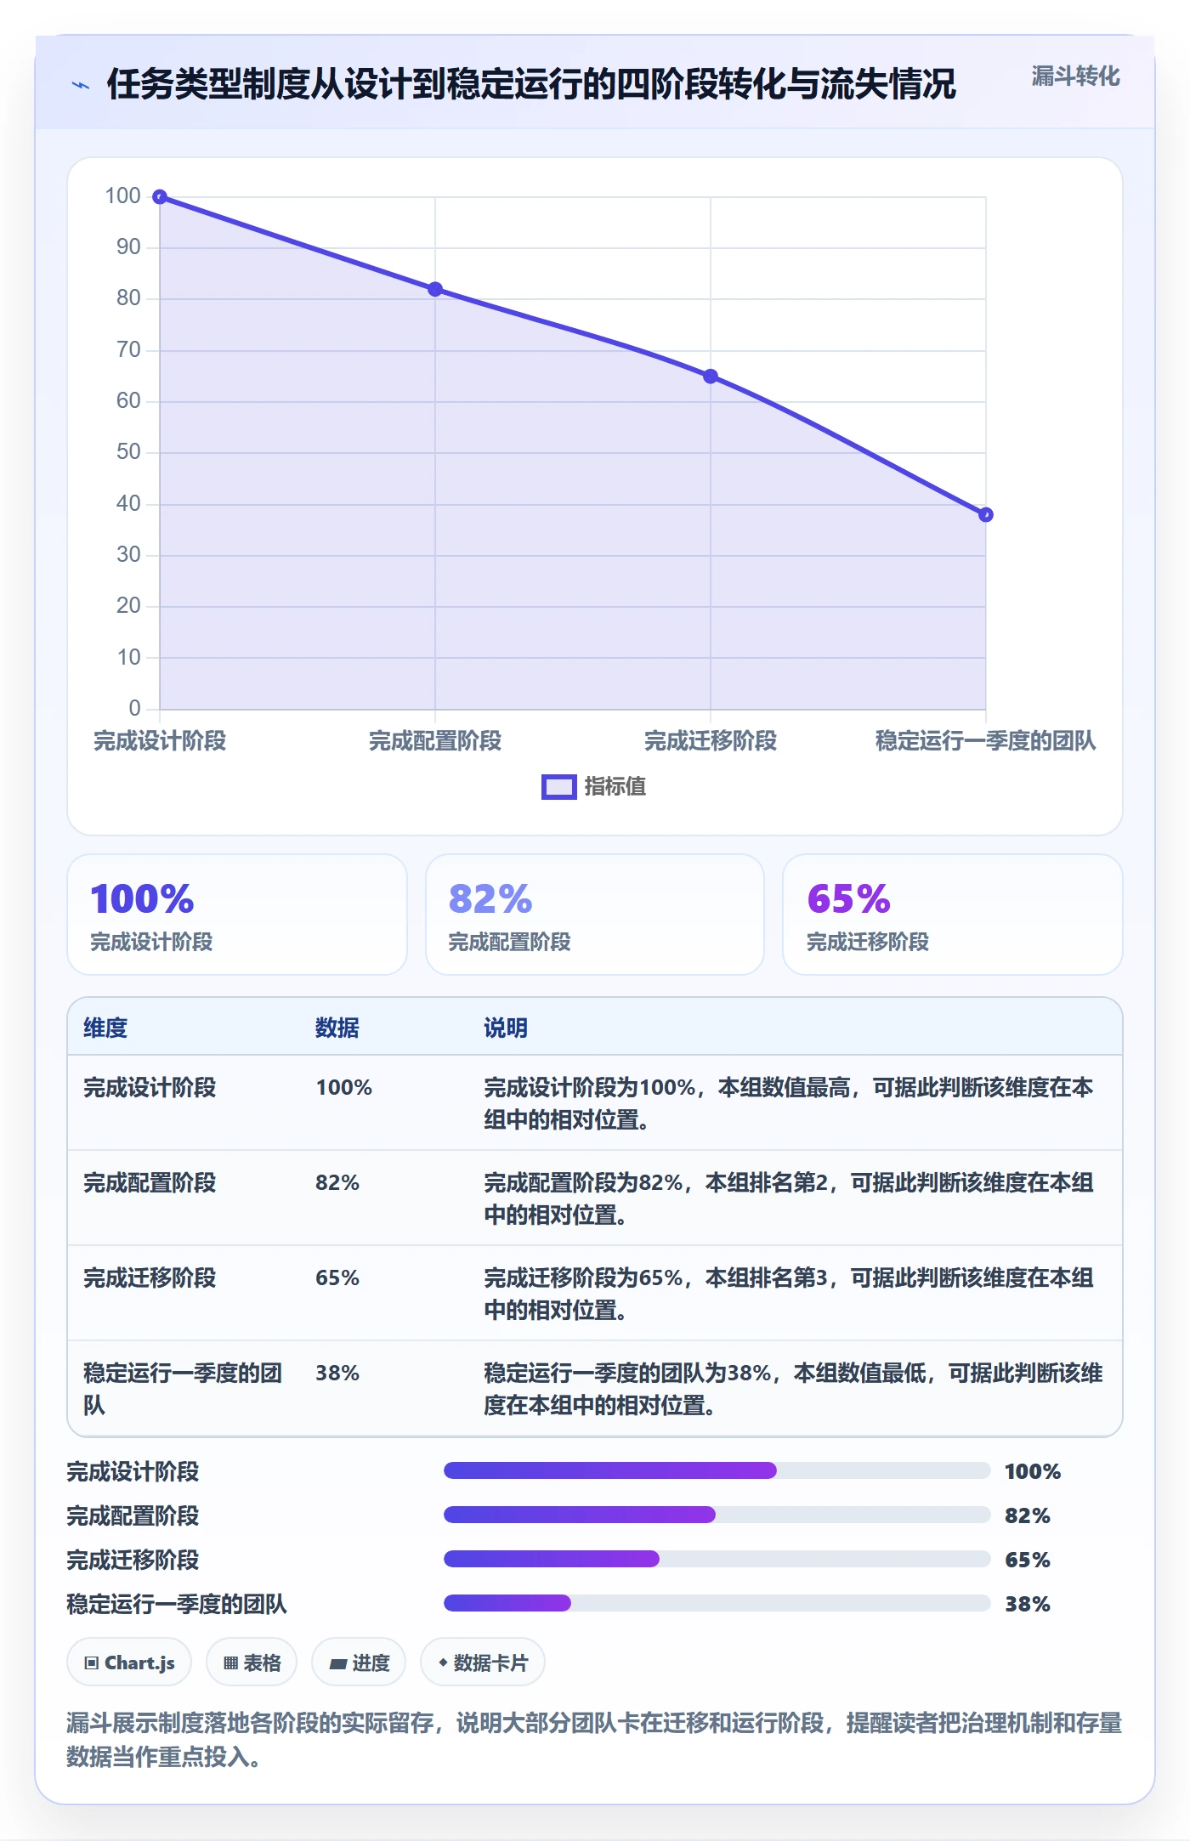Click the description starting 稳定运行一季度的团队为38%

(x=793, y=1390)
